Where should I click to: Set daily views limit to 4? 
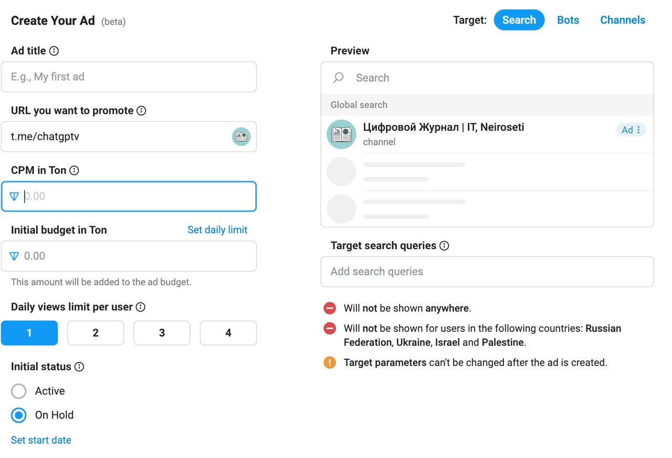pyautogui.click(x=228, y=333)
